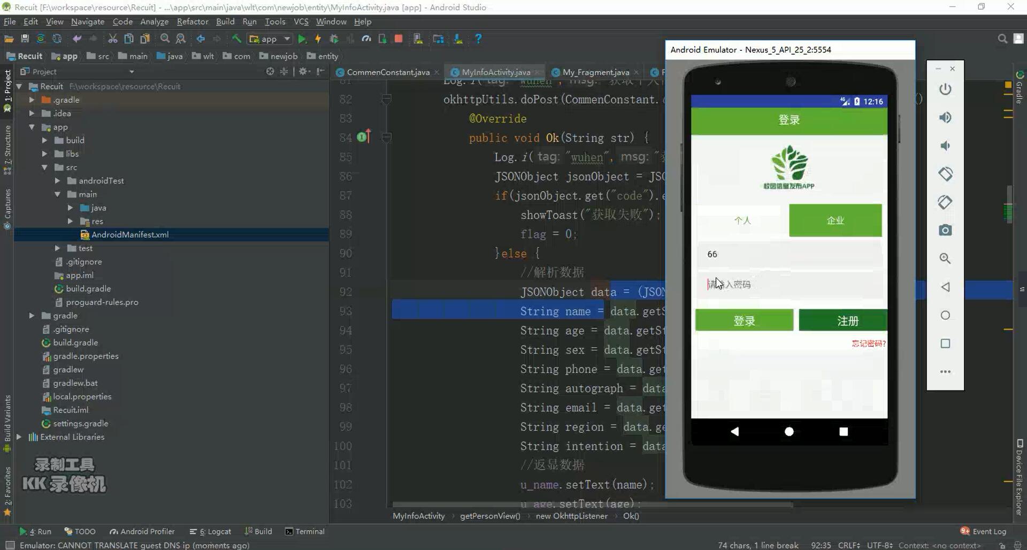The width and height of the screenshot is (1027, 550).
Task: Expand the .idea folder
Action: point(32,113)
